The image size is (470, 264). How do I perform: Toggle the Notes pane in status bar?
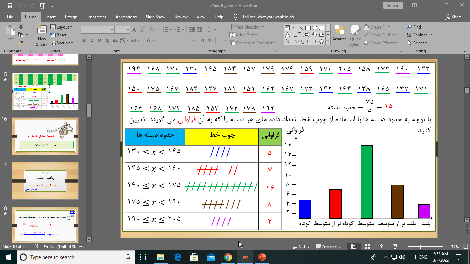click(301, 246)
